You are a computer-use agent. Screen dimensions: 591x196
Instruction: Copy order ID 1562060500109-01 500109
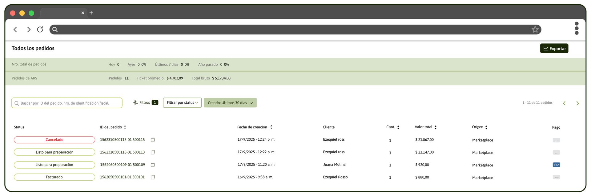click(153, 165)
